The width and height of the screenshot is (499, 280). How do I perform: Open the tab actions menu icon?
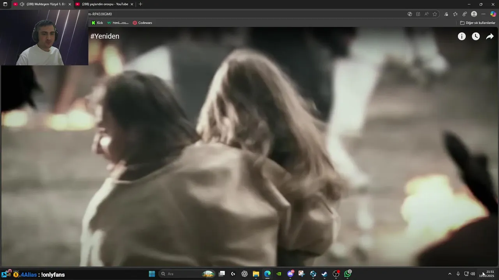click(x=5, y=4)
